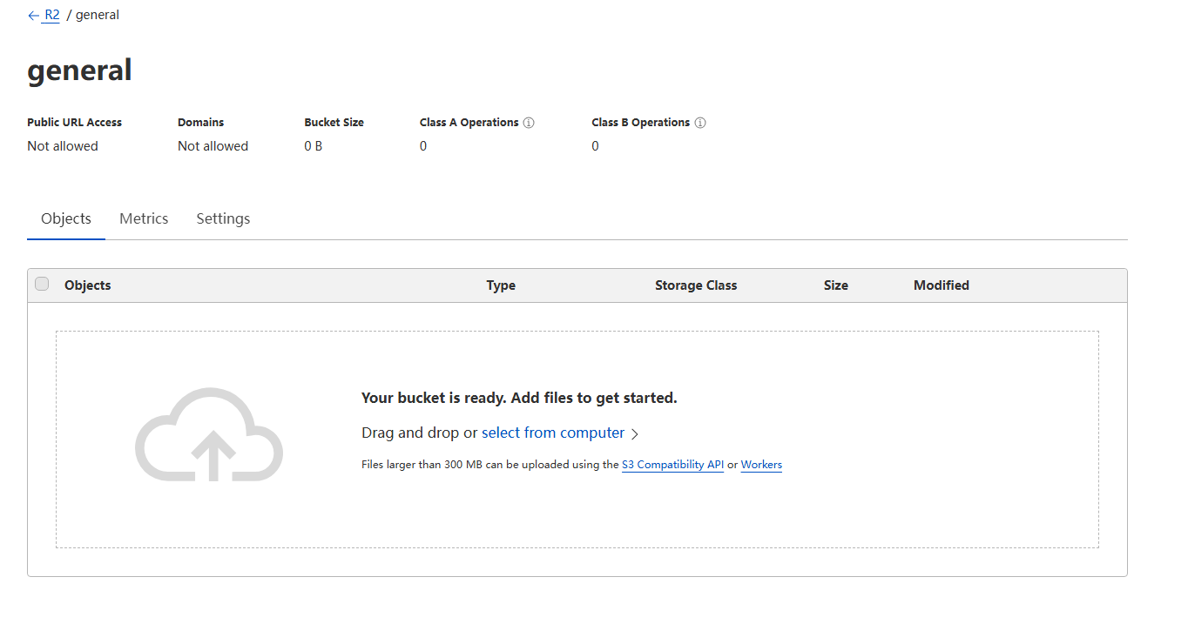
Task: Go to the Settings tab
Action: click(223, 218)
